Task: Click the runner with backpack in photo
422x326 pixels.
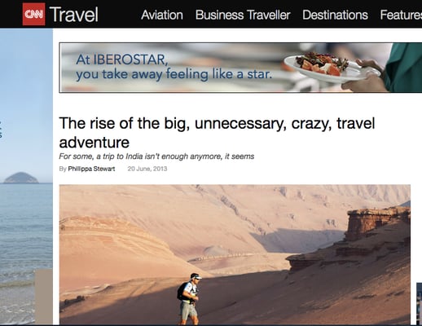Action: click(x=189, y=298)
